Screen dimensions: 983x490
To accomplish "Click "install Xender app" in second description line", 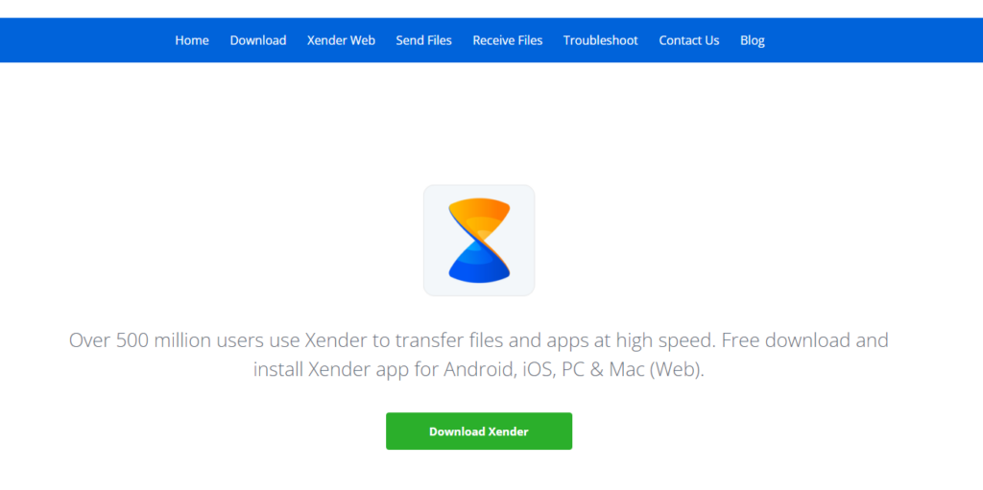I will click(x=330, y=370).
